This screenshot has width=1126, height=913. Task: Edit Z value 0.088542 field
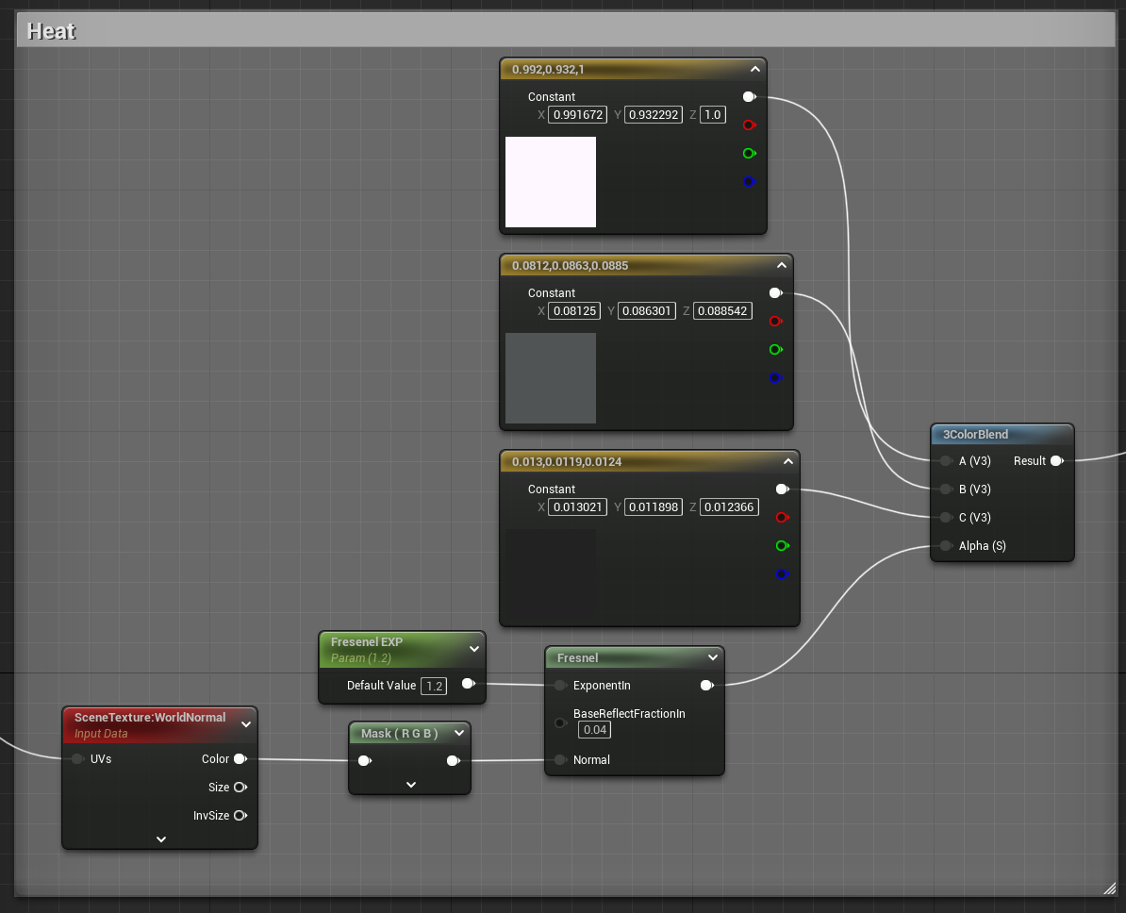tap(722, 311)
